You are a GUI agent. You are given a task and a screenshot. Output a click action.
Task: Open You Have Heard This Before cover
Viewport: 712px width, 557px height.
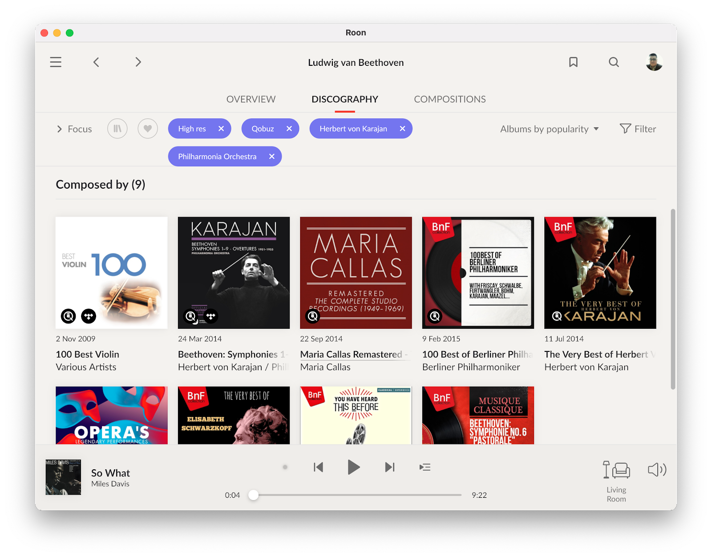(x=356, y=415)
